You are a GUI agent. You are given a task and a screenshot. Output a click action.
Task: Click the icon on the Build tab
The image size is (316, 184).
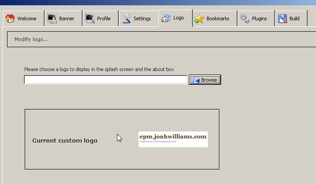pyautogui.click(x=282, y=19)
